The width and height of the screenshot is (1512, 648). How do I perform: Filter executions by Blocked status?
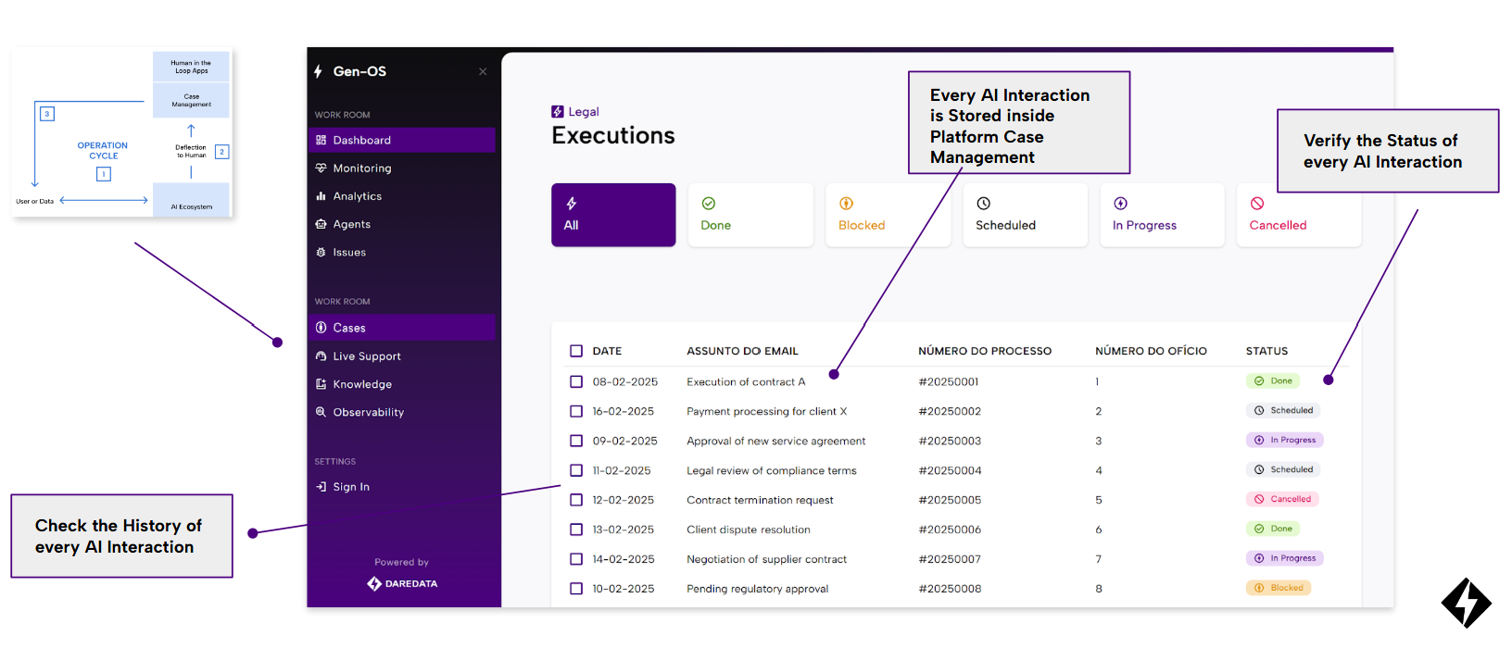(x=888, y=215)
